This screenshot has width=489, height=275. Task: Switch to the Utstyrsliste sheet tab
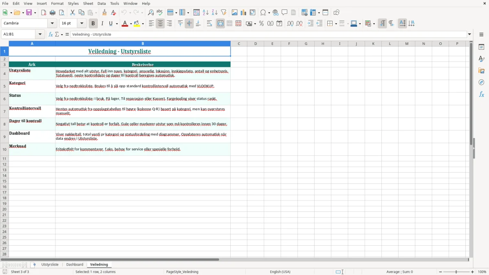[x=50, y=265]
